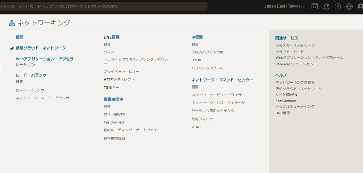Open トラフィック管理ステアリング・ポリシー
The image size is (363, 173).
pos(136,61)
